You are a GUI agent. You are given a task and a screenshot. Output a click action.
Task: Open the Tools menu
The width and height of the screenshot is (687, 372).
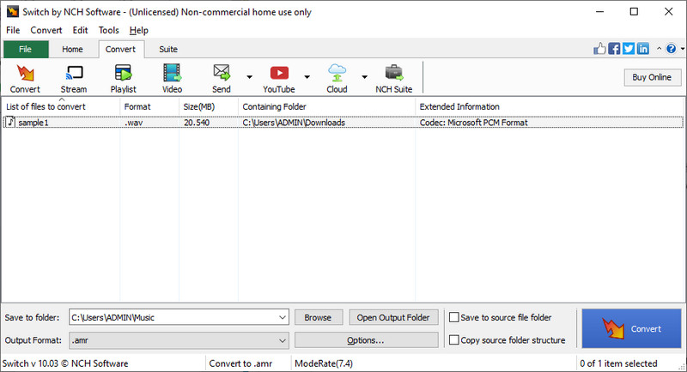pos(109,30)
